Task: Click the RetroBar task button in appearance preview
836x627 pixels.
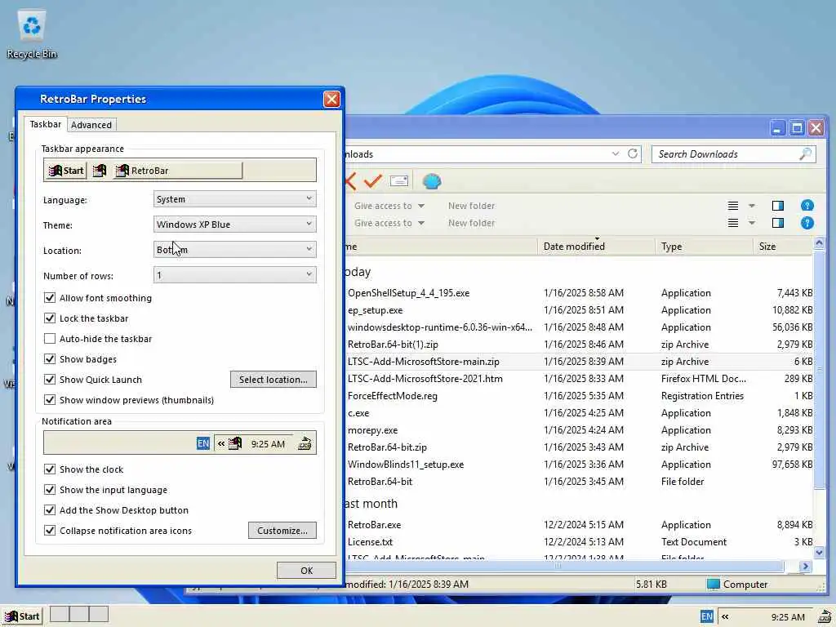Action: tap(178, 171)
